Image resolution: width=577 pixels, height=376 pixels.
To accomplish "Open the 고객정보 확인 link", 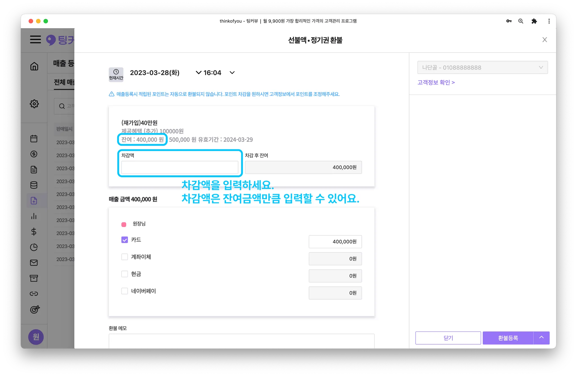I will [x=436, y=83].
